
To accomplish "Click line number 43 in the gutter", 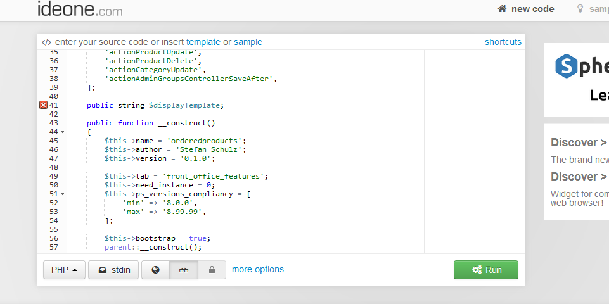I will pyautogui.click(x=54, y=123).
